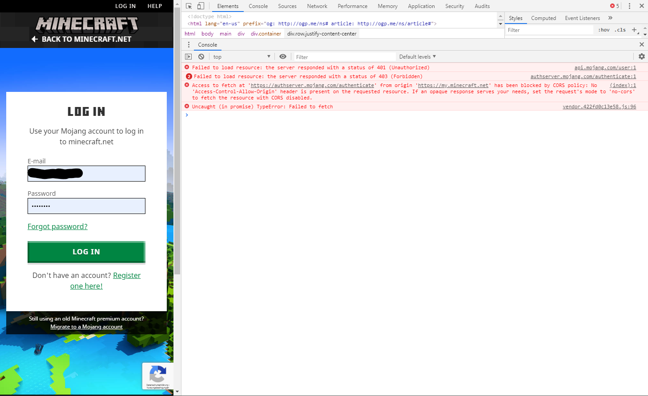The height and width of the screenshot is (396, 648).
Task: Go BACK TO MINECRAFT.NET
Action: [x=82, y=39]
